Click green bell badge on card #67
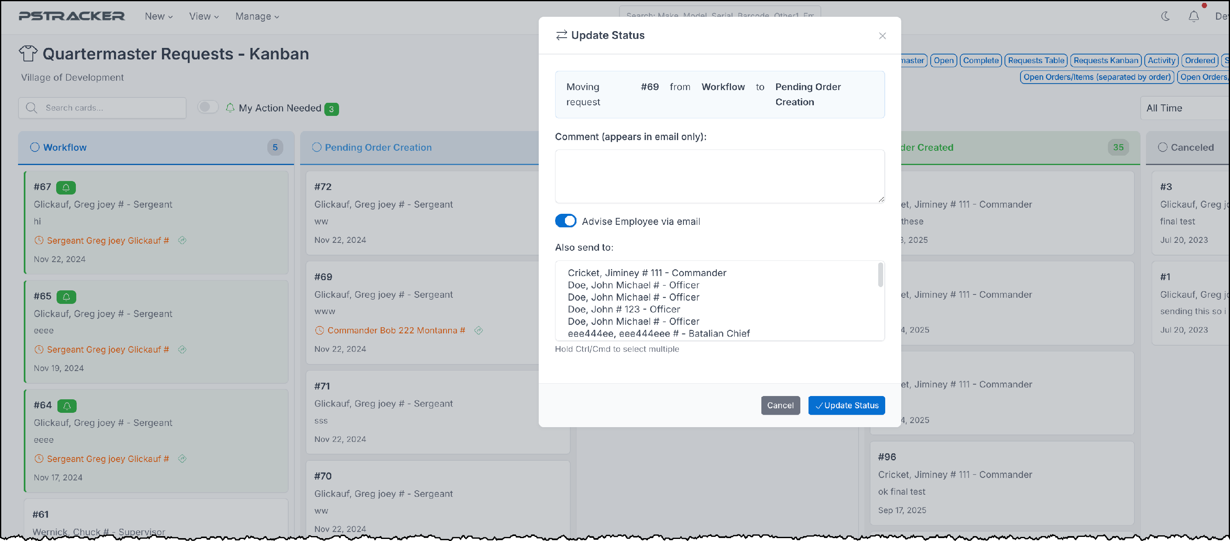The height and width of the screenshot is (541, 1230). [x=66, y=188]
